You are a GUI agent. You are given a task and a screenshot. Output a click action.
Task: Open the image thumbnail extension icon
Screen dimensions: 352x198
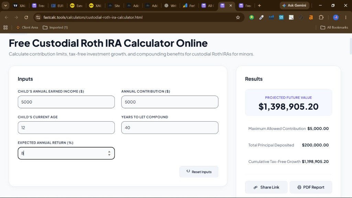pos(291,17)
